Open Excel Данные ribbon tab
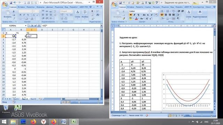This screenshot has height=125, width=223. click(x=49, y=7)
